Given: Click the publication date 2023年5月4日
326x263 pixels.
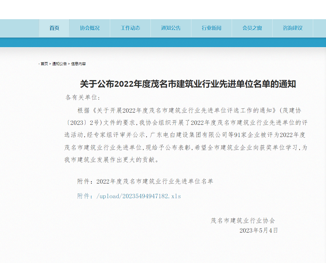Looking at the screenshot, I should click(259, 230).
